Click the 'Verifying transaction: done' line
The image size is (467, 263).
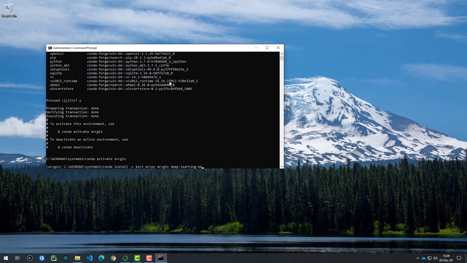coord(73,112)
